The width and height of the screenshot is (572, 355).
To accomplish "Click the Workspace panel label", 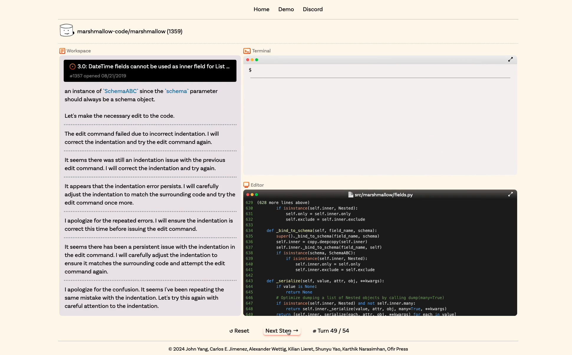I will click(79, 51).
